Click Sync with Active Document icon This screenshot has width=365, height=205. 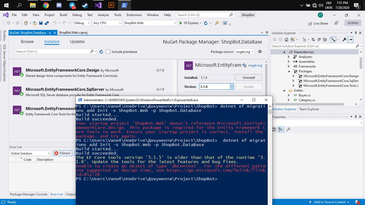(313, 40)
